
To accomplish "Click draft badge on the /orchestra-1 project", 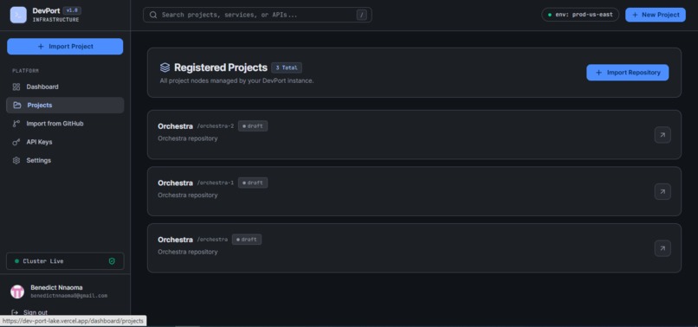I will [253, 183].
